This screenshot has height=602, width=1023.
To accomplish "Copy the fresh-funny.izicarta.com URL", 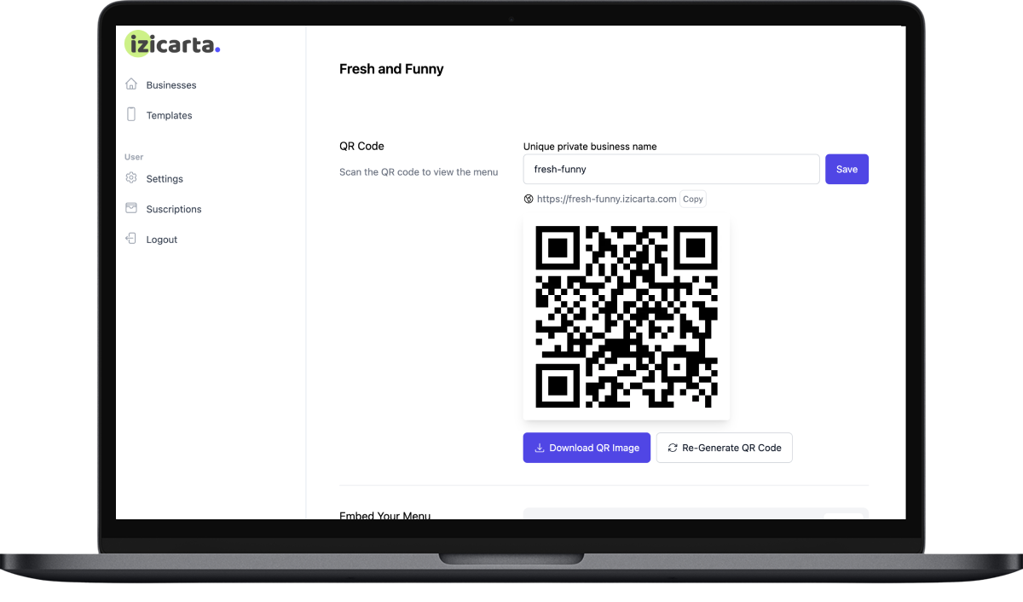I will (693, 199).
